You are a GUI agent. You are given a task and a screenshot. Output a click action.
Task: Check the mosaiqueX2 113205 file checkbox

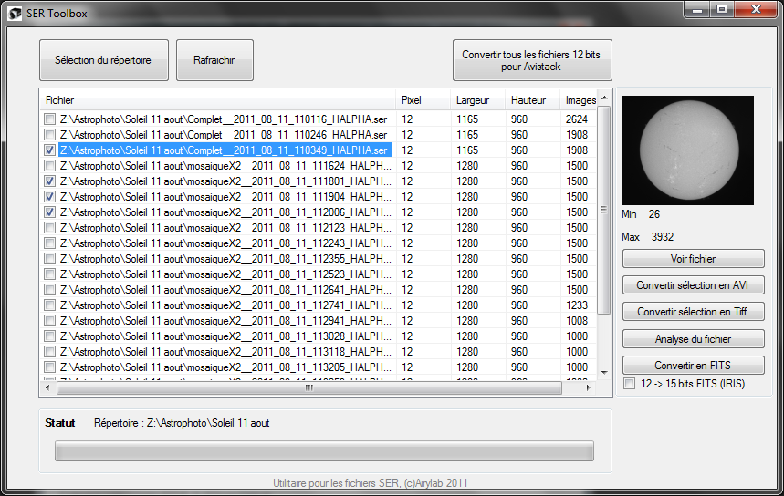coord(49,367)
